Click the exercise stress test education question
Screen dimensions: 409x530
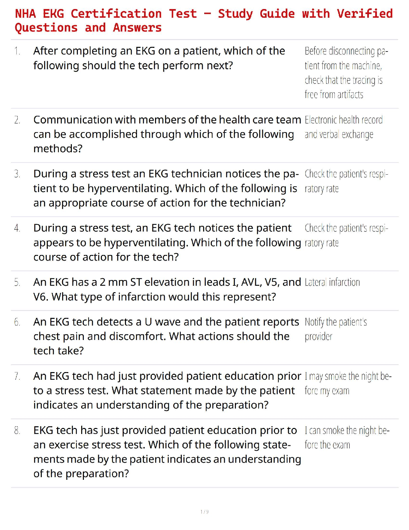click(x=167, y=452)
